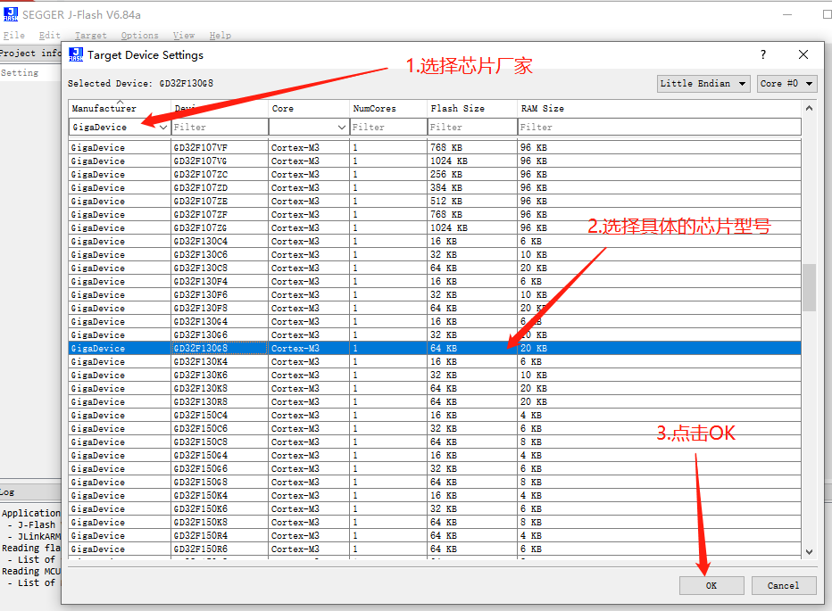Sort by the Core column header
The image size is (832, 611).
pyautogui.click(x=309, y=108)
